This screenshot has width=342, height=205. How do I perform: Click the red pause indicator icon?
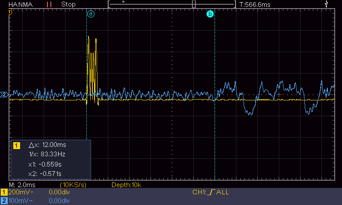click(x=49, y=4)
